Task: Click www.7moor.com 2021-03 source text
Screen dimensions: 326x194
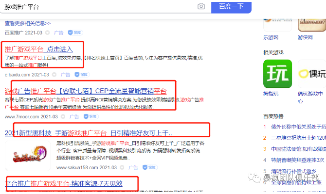Action: (31, 117)
